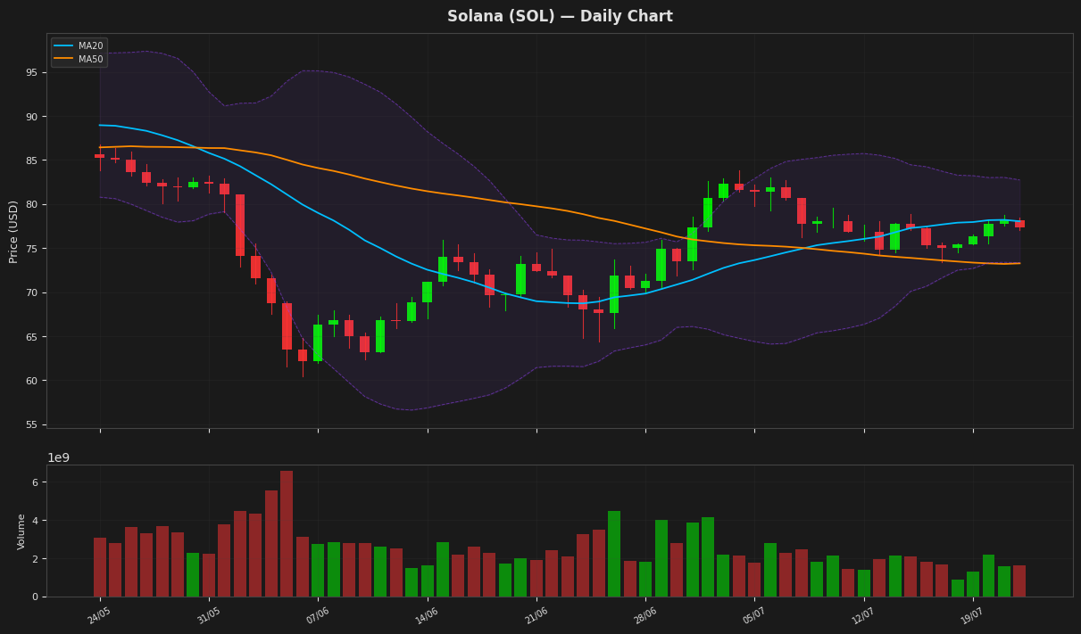
Task: Click the 95 price tick label
Action: [x=31, y=72]
